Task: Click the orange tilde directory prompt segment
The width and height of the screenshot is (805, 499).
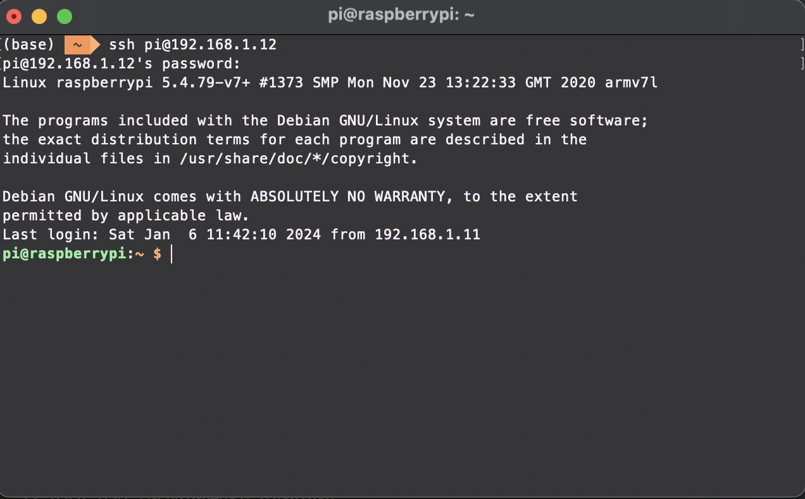Action: 77,45
